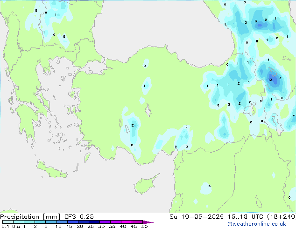Click the ©weatheronline.co.uk link
The height and width of the screenshot is (228, 296).
pos(257,224)
